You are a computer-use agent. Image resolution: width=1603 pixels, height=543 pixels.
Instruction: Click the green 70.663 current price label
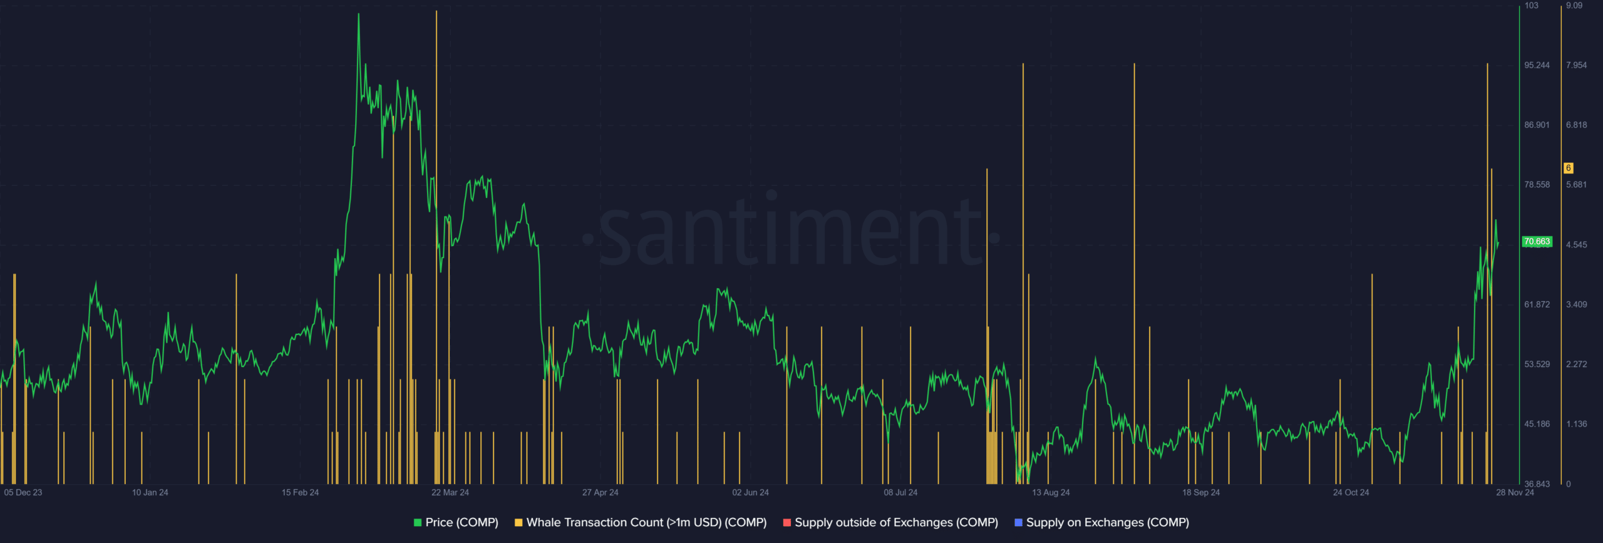1537,241
